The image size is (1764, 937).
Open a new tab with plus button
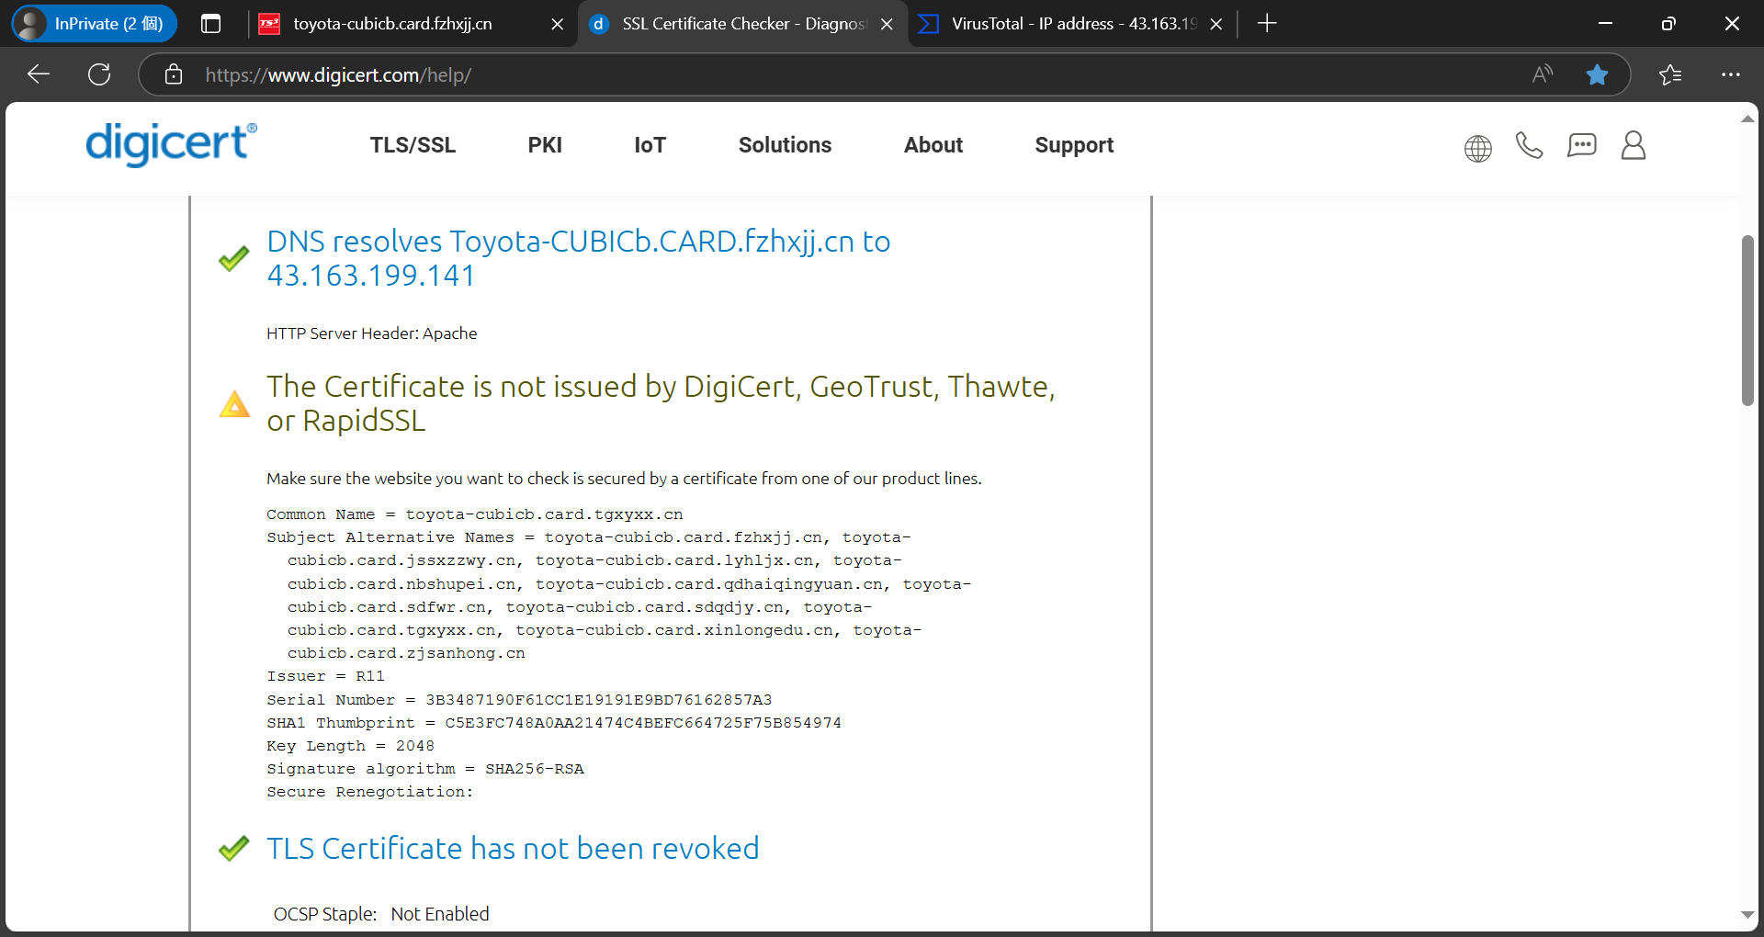tap(1267, 24)
